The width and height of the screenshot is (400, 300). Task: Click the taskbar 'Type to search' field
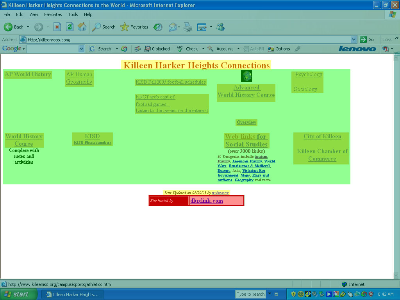pos(251,294)
